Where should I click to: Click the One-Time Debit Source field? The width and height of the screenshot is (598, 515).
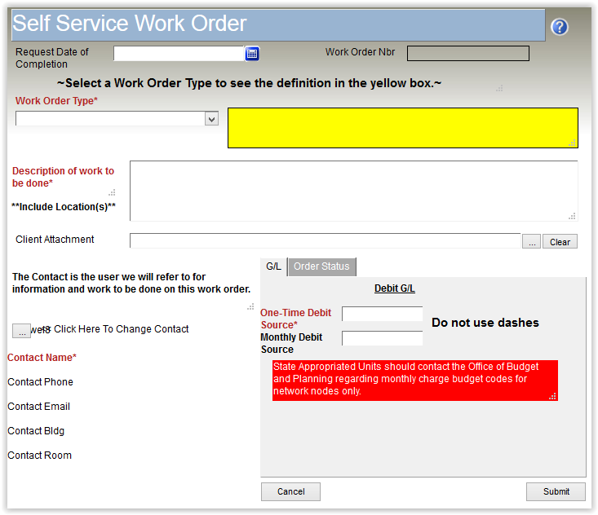click(382, 314)
